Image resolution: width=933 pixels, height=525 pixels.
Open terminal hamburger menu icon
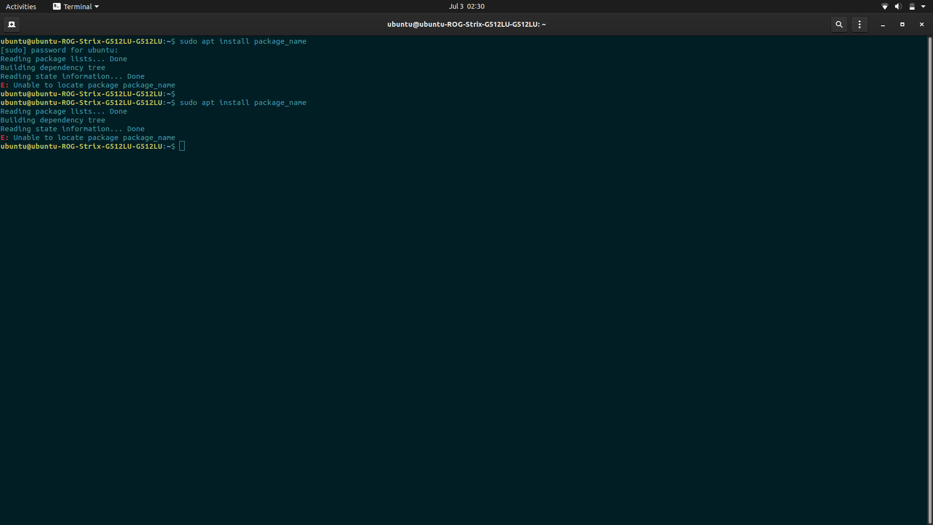[x=860, y=24]
